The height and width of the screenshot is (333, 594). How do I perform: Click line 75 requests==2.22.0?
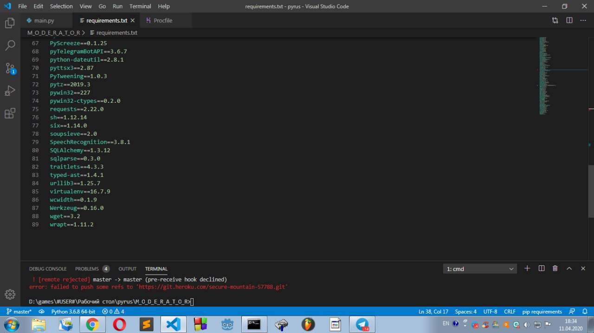pyautogui.click(x=77, y=109)
